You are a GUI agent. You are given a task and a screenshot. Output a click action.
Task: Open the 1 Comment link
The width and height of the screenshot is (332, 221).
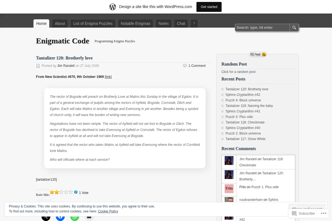(x=197, y=66)
